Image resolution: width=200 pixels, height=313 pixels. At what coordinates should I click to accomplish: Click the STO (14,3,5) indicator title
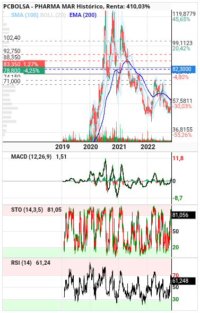tap(27, 210)
